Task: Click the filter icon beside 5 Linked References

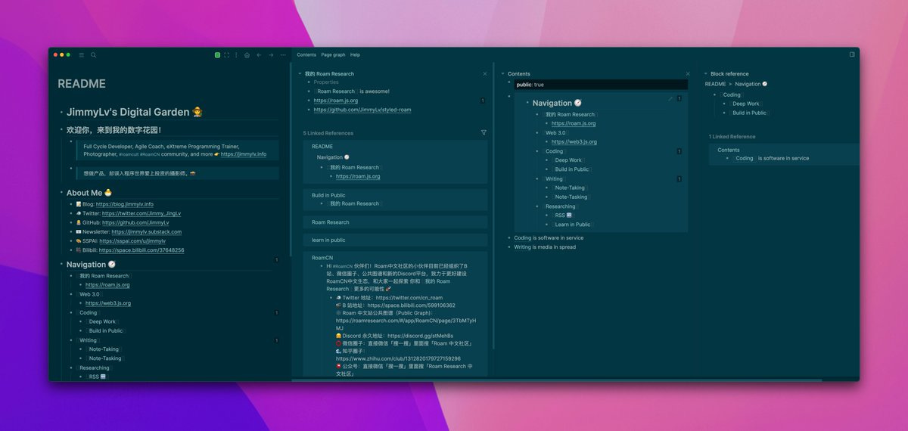Action: coord(484,132)
